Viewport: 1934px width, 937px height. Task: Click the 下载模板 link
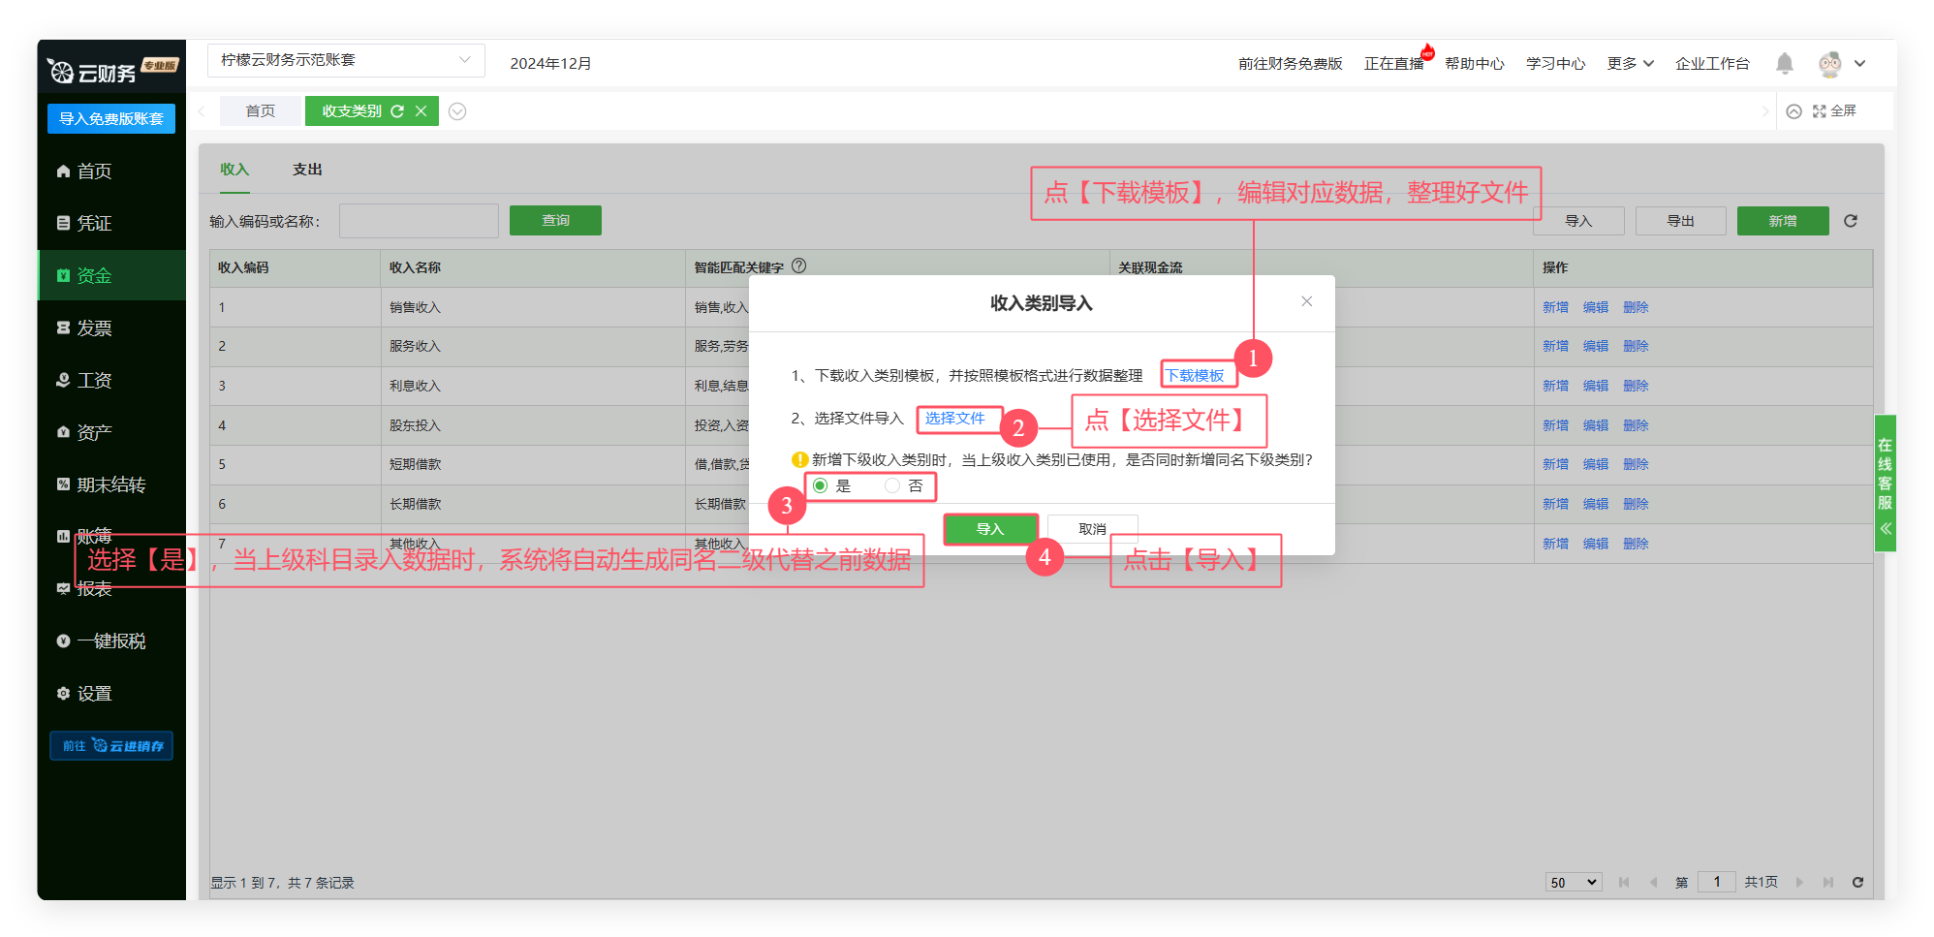pyautogui.click(x=1194, y=376)
